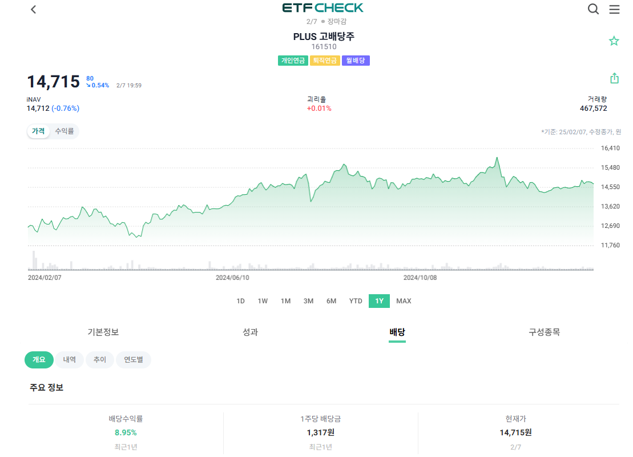The image size is (633, 457).
Task: Click the 거래량 value 467,572
Action: click(x=593, y=109)
